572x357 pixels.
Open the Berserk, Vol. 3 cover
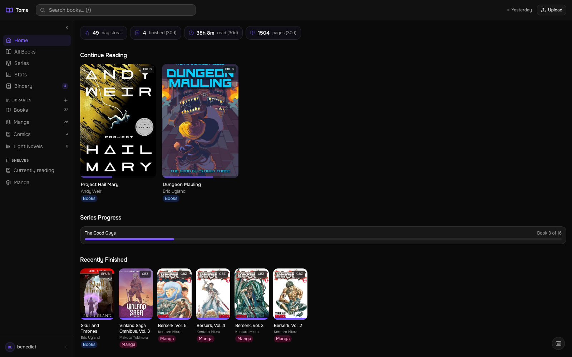[x=252, y=294]
